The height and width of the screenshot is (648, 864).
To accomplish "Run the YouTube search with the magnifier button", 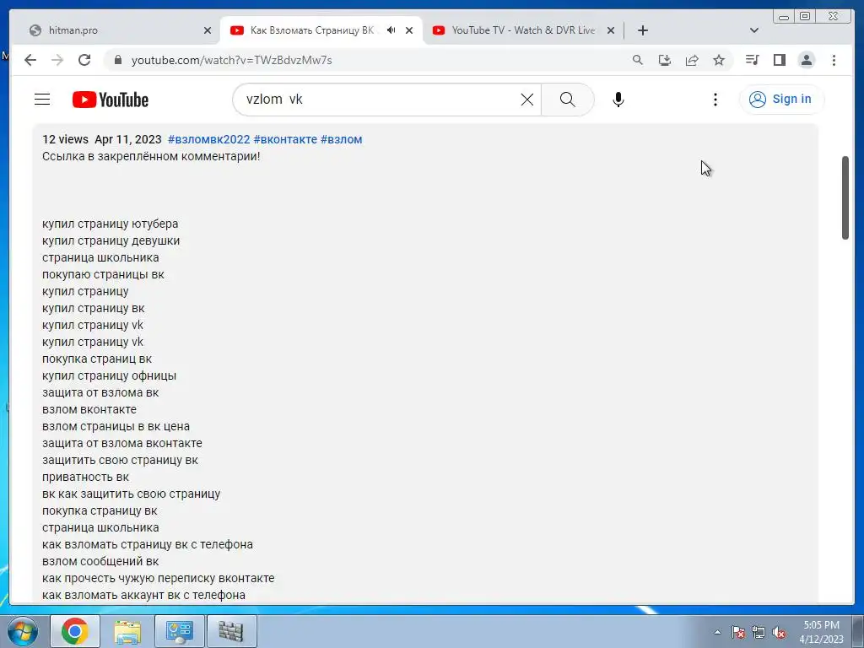I will pos(568,100).
